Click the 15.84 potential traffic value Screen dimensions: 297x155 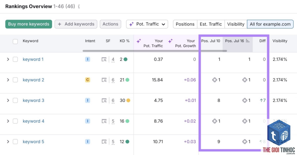[157, 80]
